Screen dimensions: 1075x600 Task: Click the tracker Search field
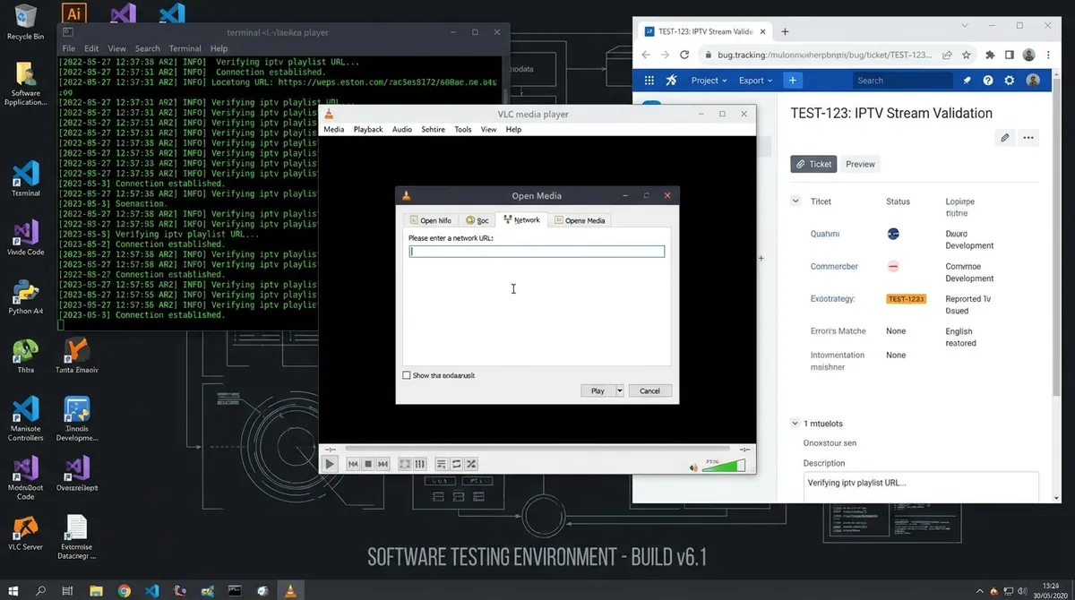pyautogui.click(x=903, y=80)
